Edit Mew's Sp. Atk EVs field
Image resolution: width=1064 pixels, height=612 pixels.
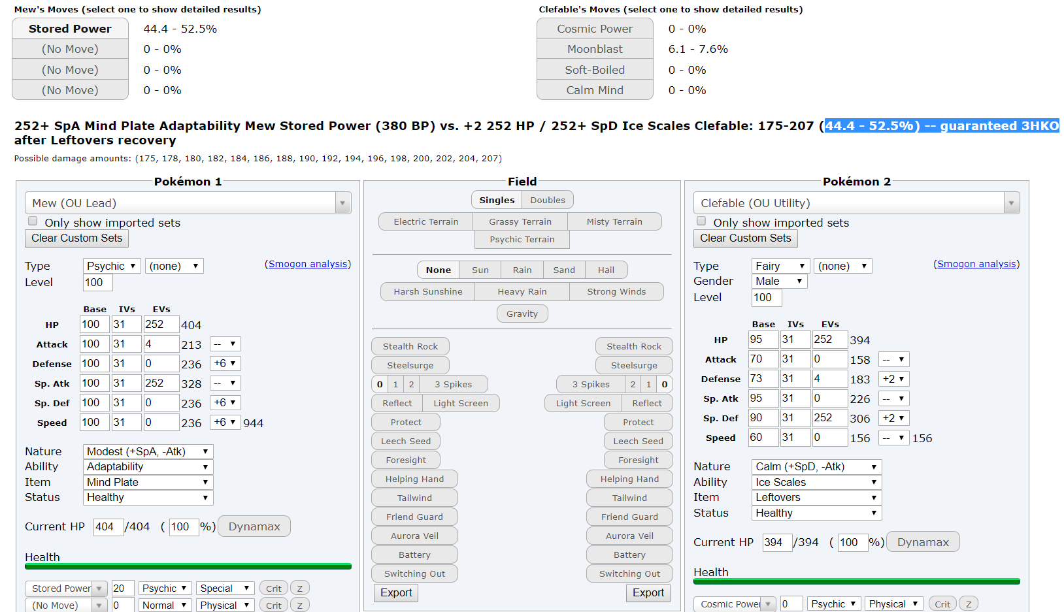(x=161, y=383)
